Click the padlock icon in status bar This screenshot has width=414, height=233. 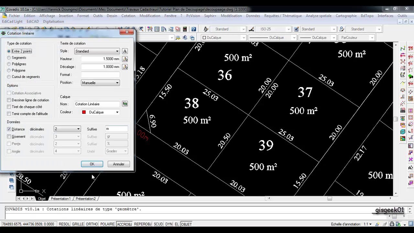(392, 224)
